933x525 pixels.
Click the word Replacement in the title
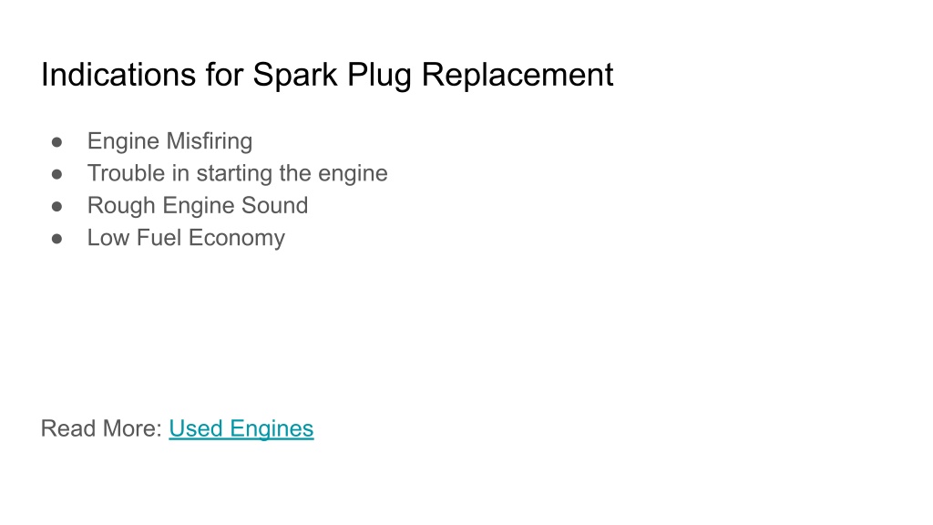click(518, 75)
